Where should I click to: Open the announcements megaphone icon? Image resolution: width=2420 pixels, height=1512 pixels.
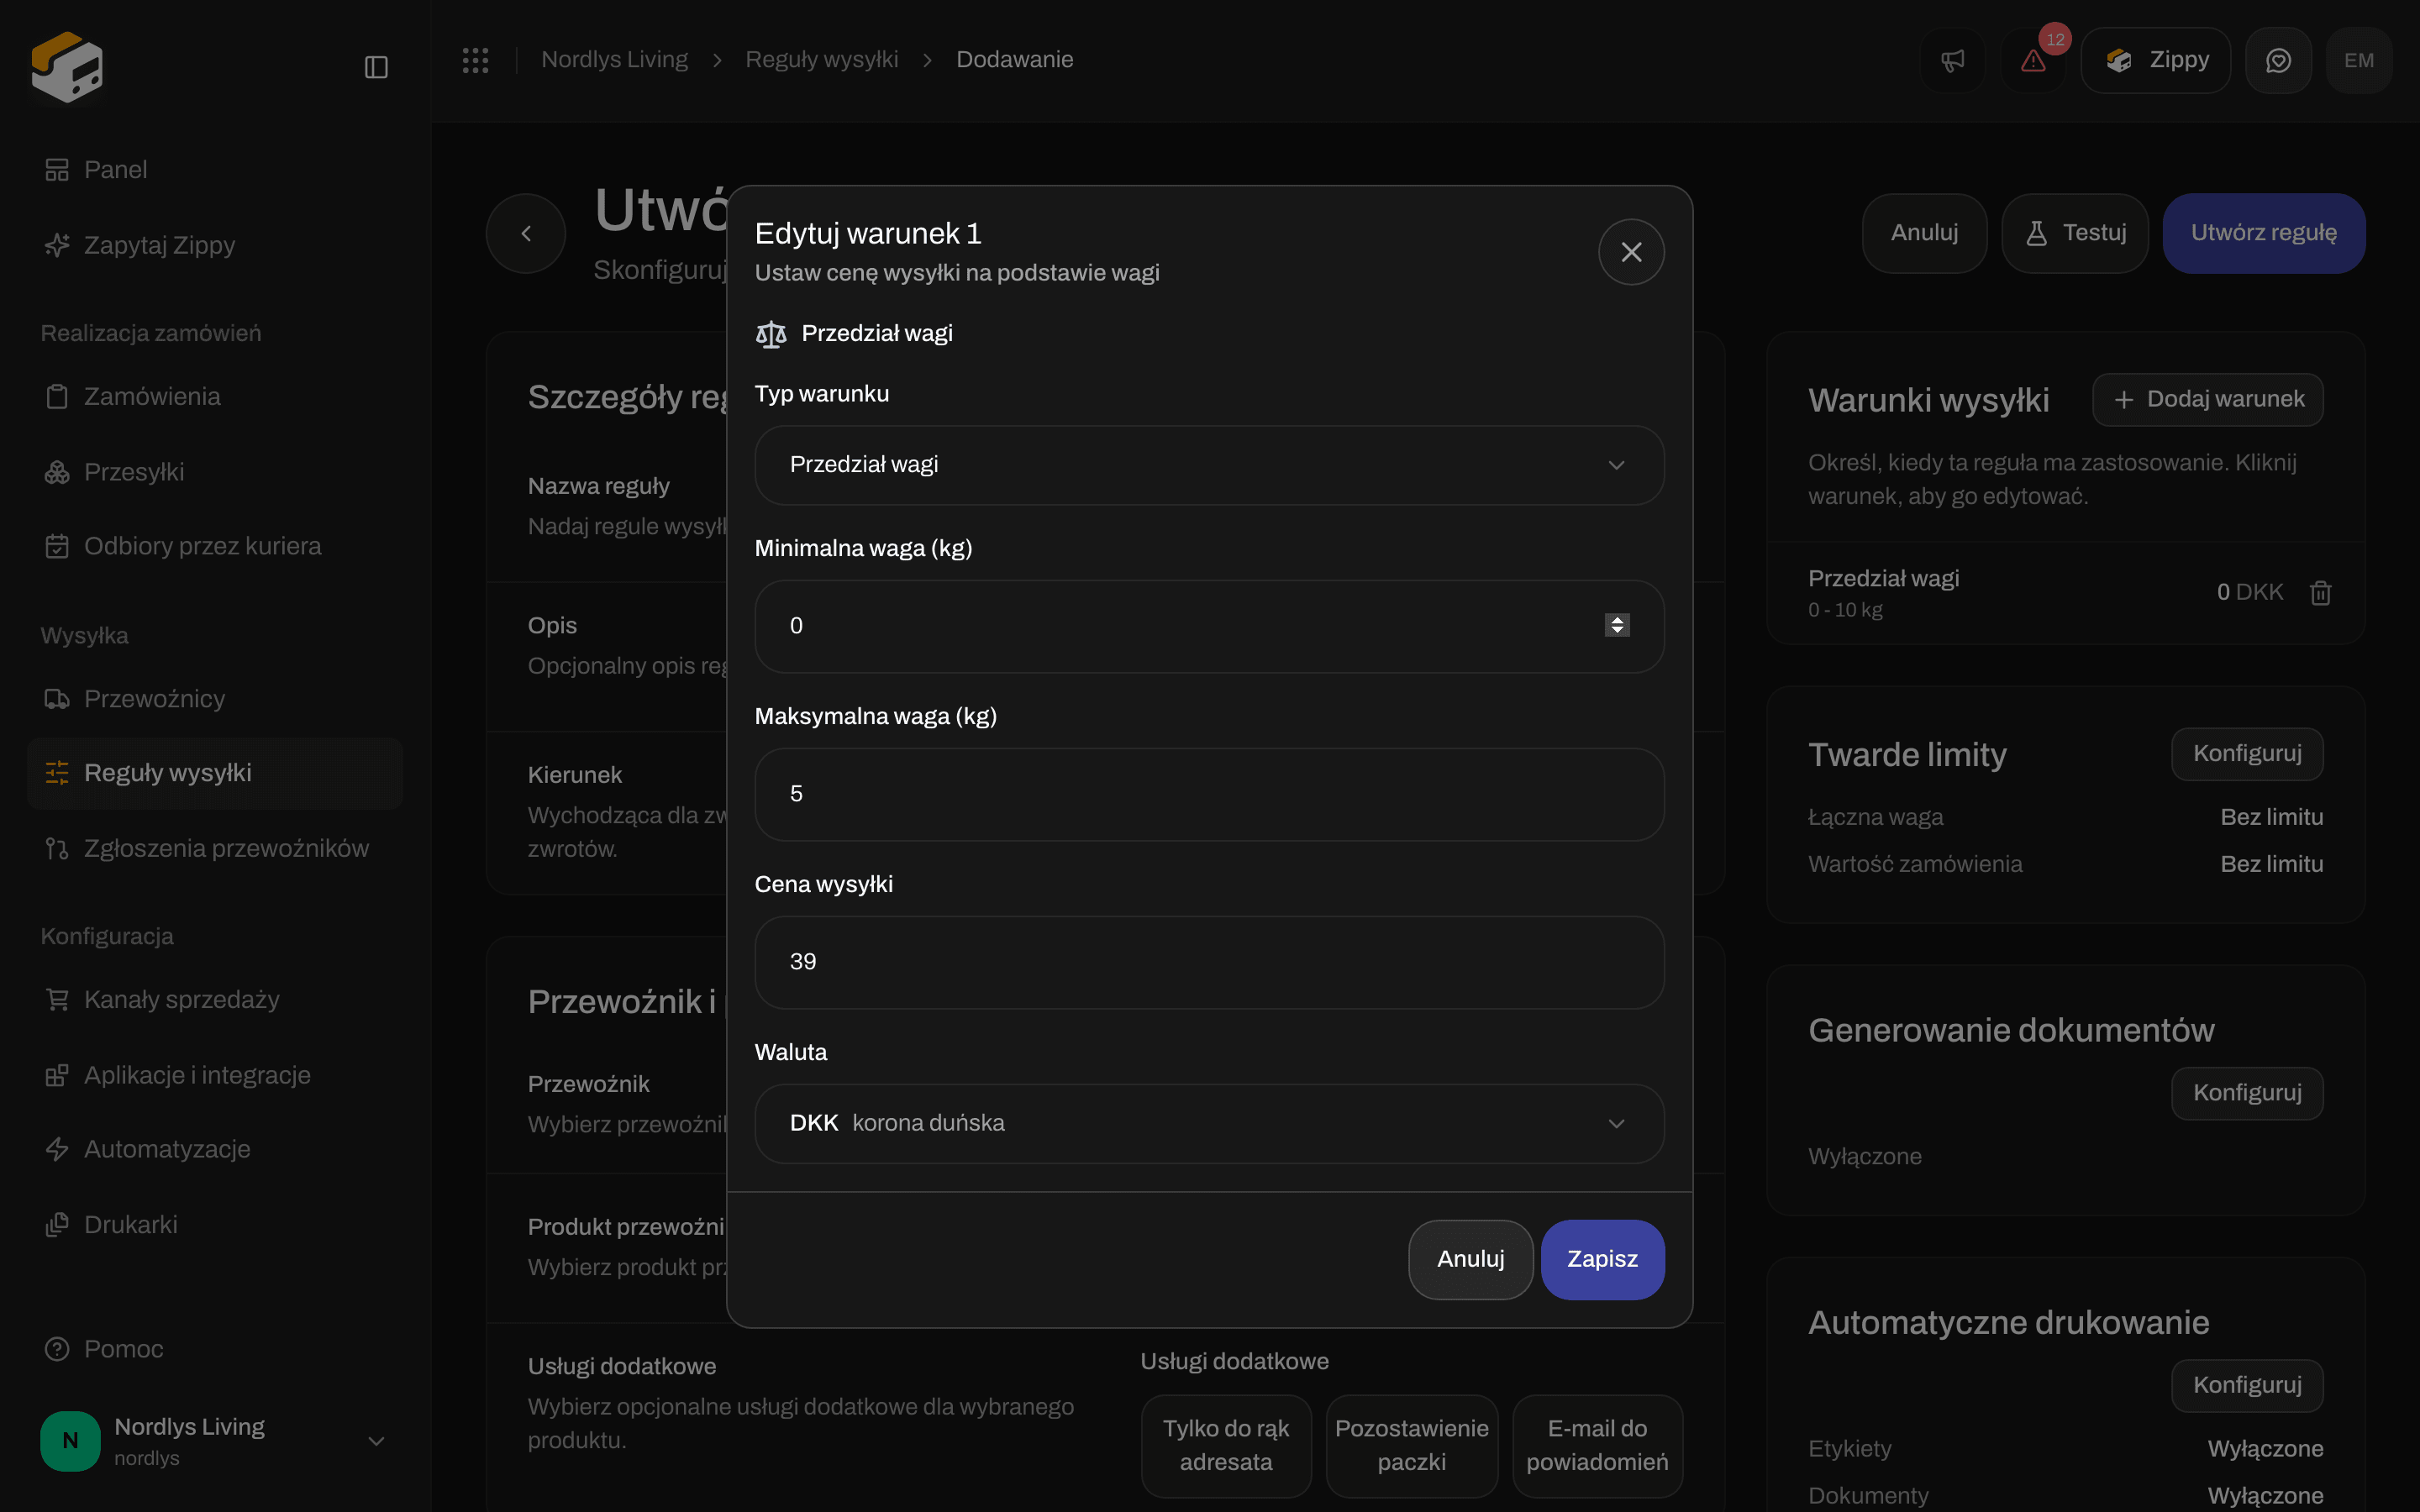[1952, 61]
